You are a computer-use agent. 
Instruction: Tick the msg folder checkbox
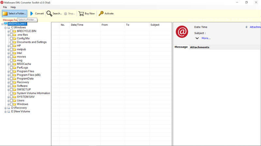[11, 60]
